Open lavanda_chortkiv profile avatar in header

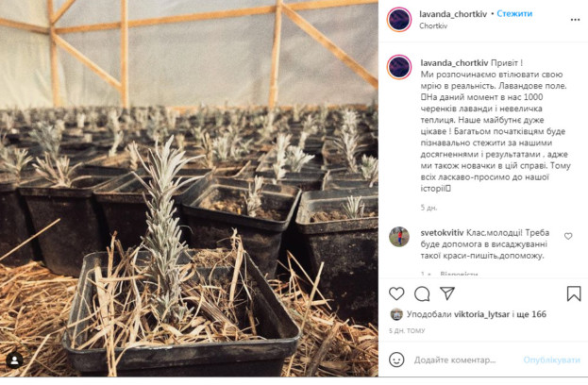pos(399,20)
